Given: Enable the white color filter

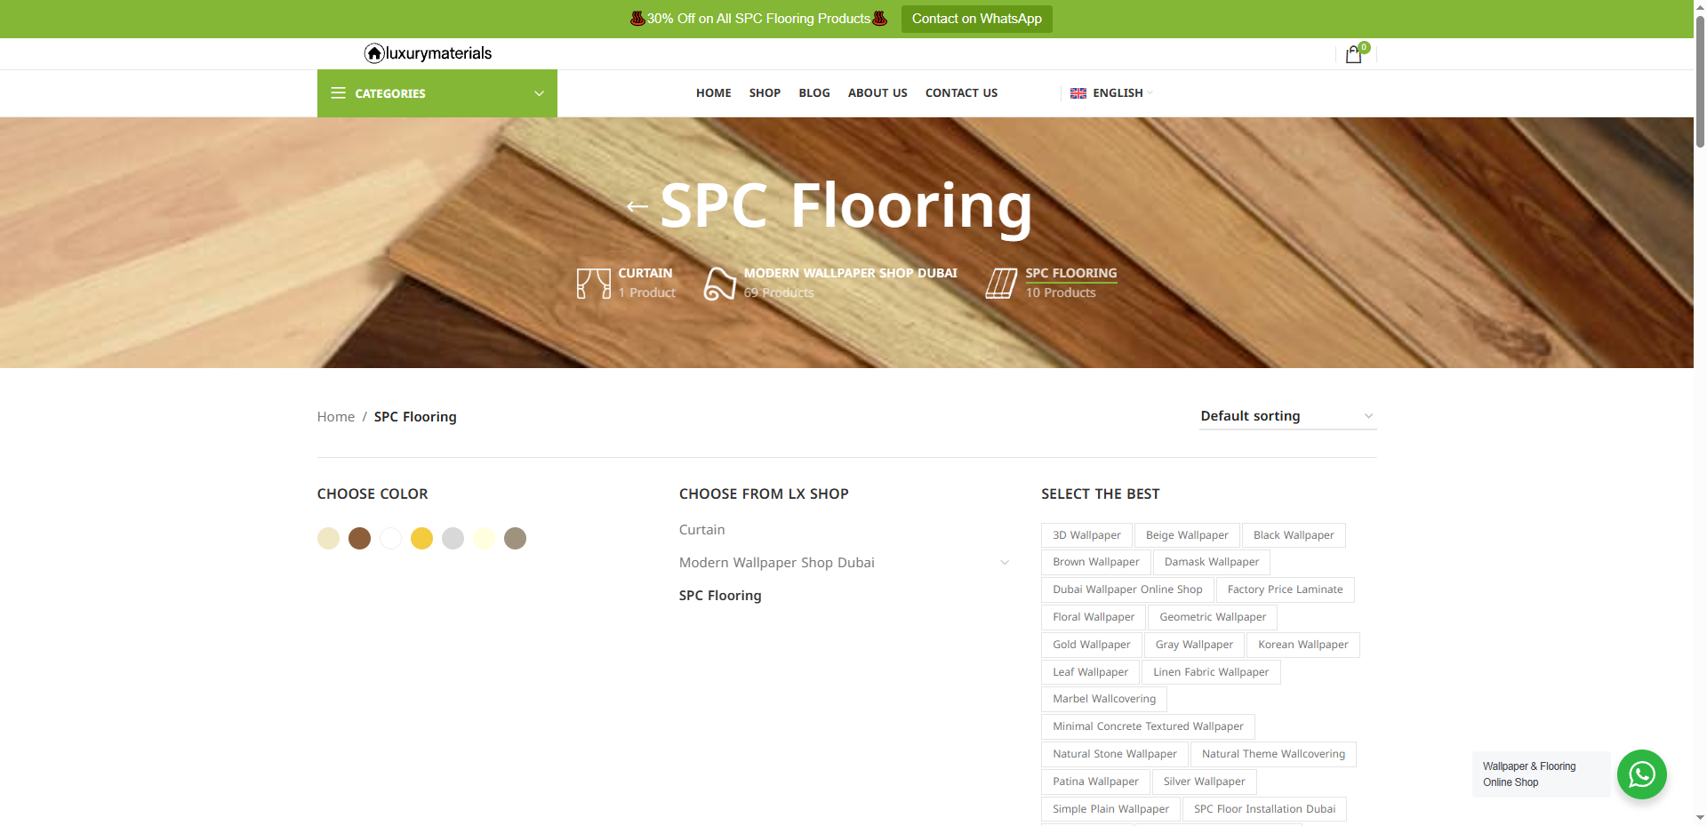Looking at the screenshot, I should 390,538.
